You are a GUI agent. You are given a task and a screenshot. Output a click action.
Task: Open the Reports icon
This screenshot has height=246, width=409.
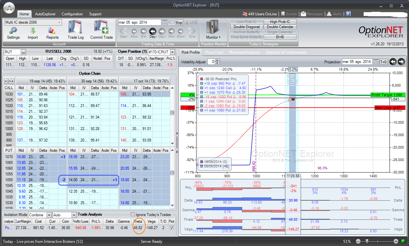pyautogui.click(x=52, y=31)
